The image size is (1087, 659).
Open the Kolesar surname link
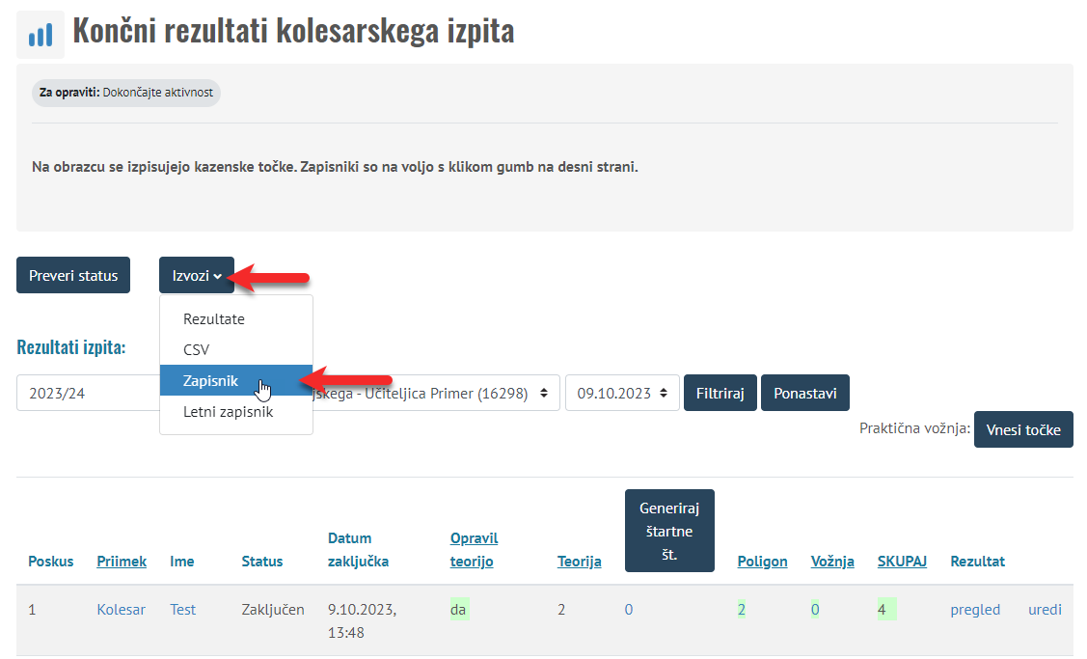pyautogui.click(x=122, y=610)
